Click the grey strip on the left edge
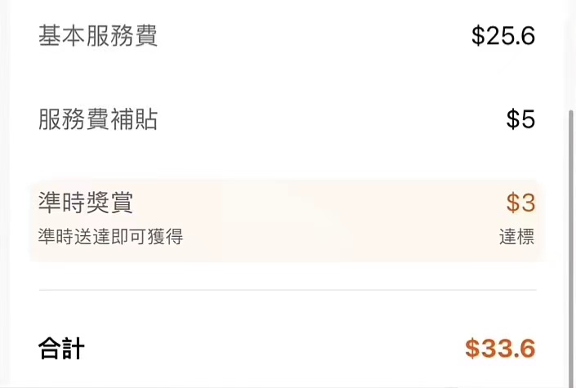The width and height of the screenshot is (576, 388). pyautogui.click(x=5, y=196)
